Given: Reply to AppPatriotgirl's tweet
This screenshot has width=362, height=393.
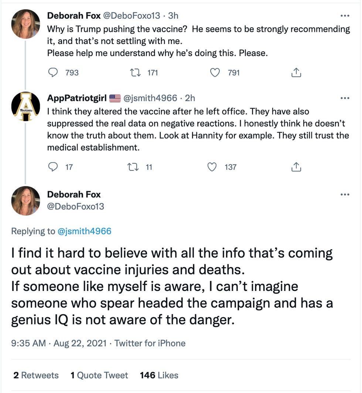Looking at the screenshot, I should click(x=54, y=167).
